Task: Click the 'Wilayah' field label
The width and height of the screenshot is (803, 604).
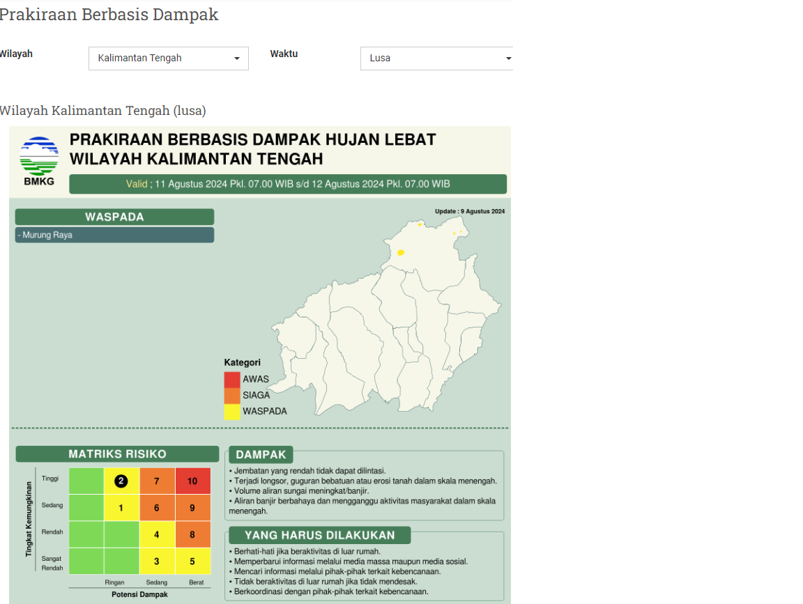Action: point(16,54)
